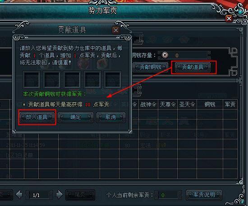Confirm with the 确定 button
The width and height of the screenshot is (248, 206).
(75, 117)
